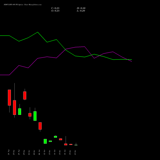Click the green indicator line's highest peak

[x=38, y=32]
